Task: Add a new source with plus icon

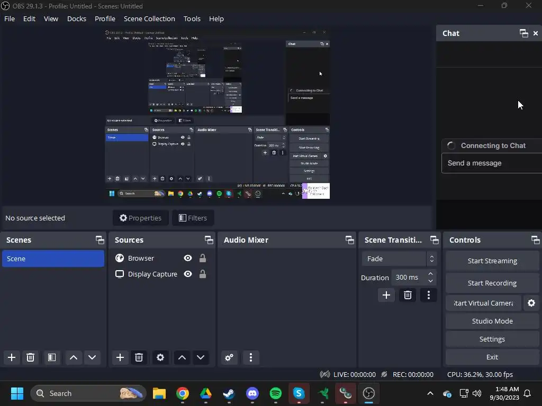Action: point(120,357)
